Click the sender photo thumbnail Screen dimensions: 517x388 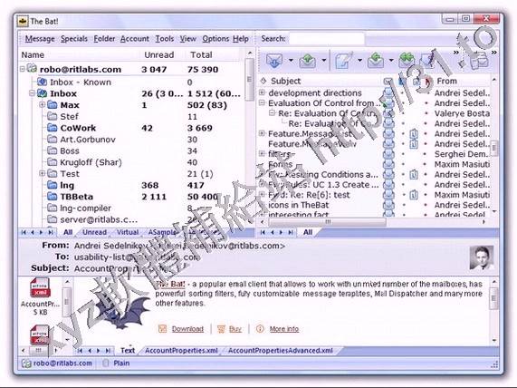click(x=482, y=257)
